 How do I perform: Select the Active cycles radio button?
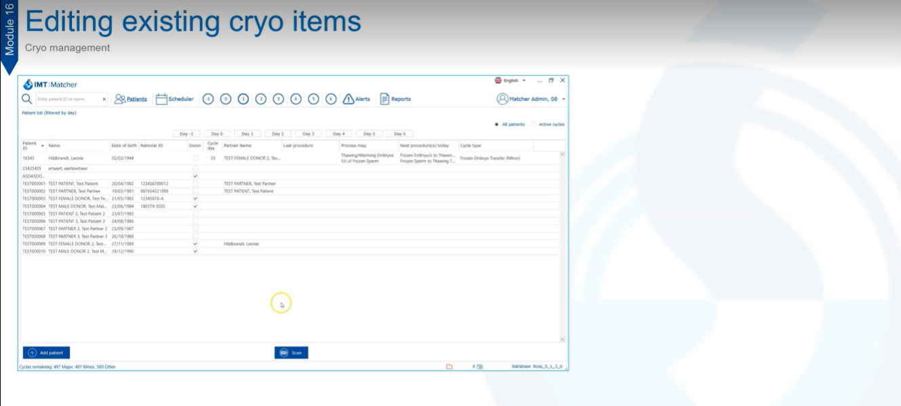(x=534, y=124)
